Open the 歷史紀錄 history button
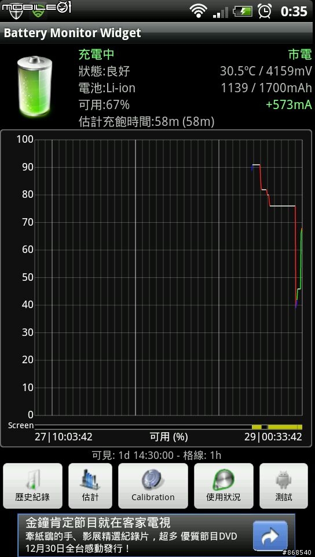Screen dimensions: 315x557 [32, 486]
